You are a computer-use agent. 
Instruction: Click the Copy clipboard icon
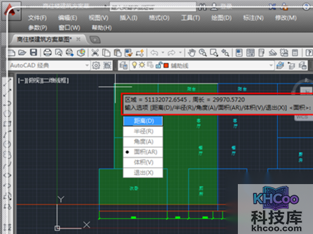[106, 52]
